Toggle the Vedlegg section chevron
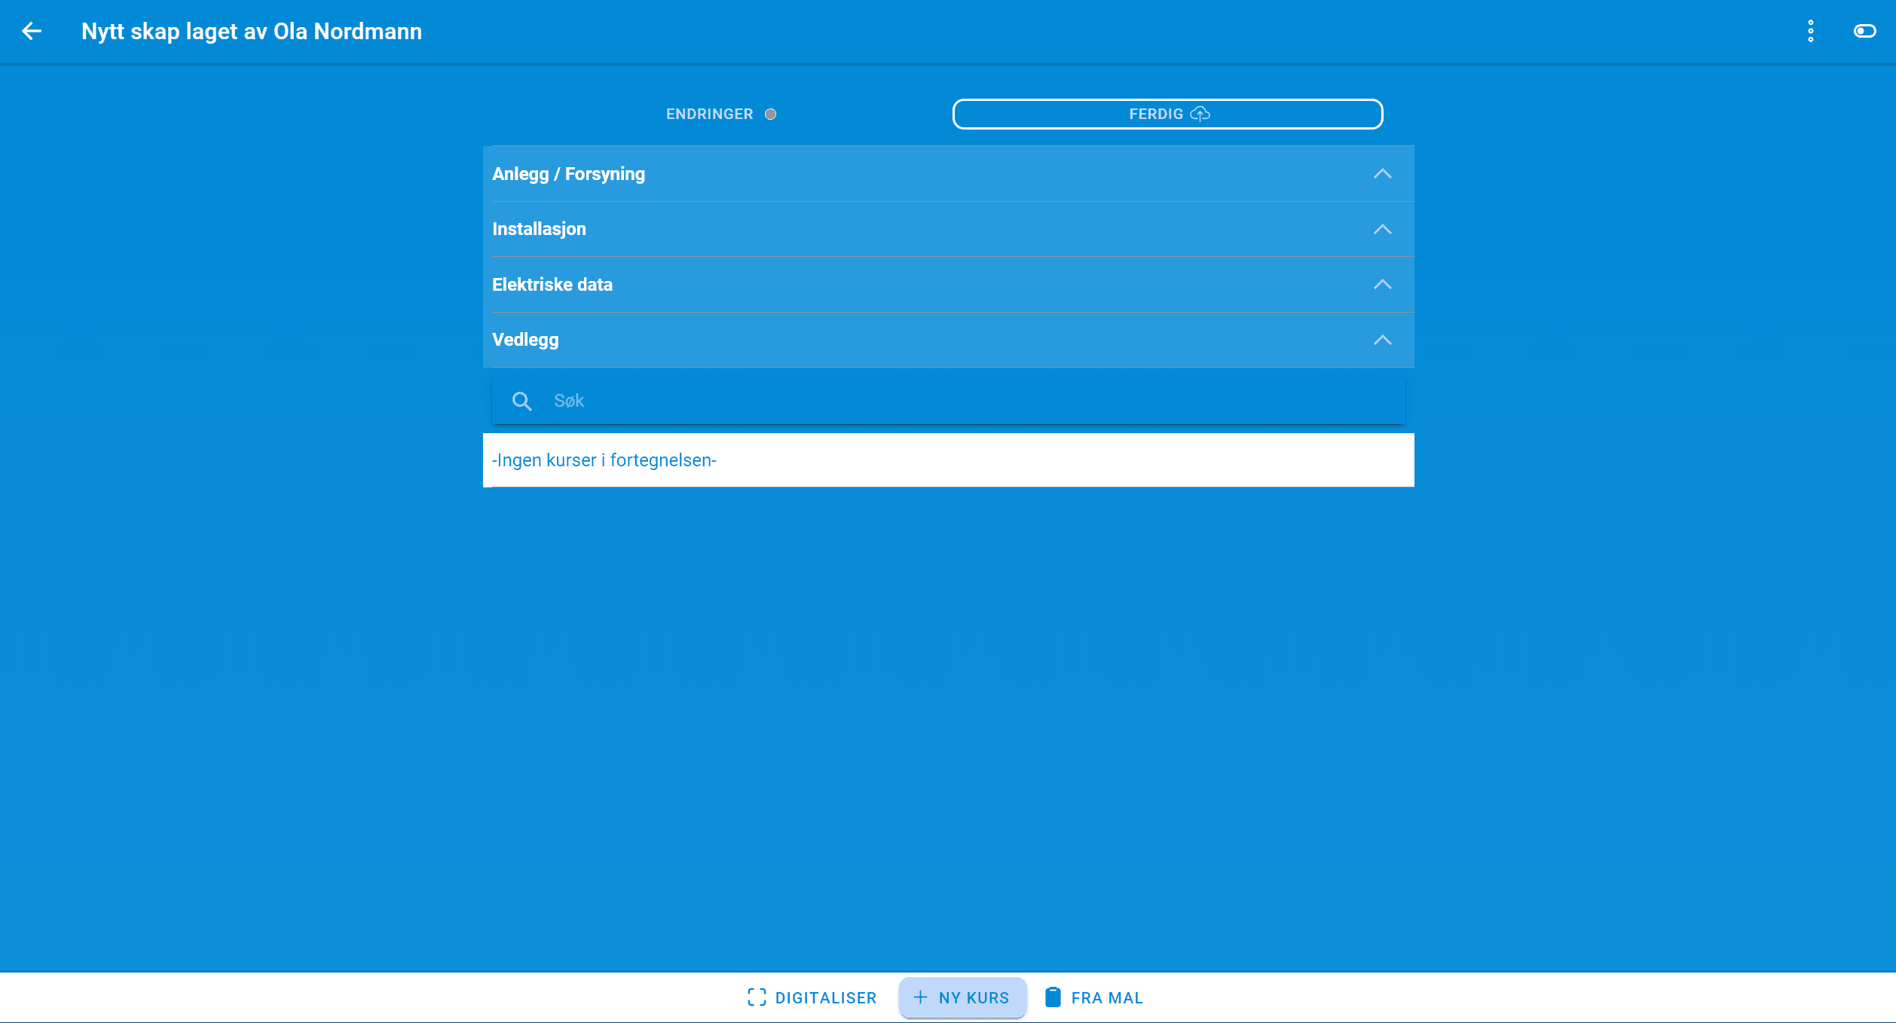1896x1023 pixels. point(1382,340)
